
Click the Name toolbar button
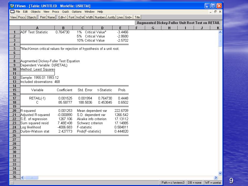pyautogui.click(x=51, y=17)
